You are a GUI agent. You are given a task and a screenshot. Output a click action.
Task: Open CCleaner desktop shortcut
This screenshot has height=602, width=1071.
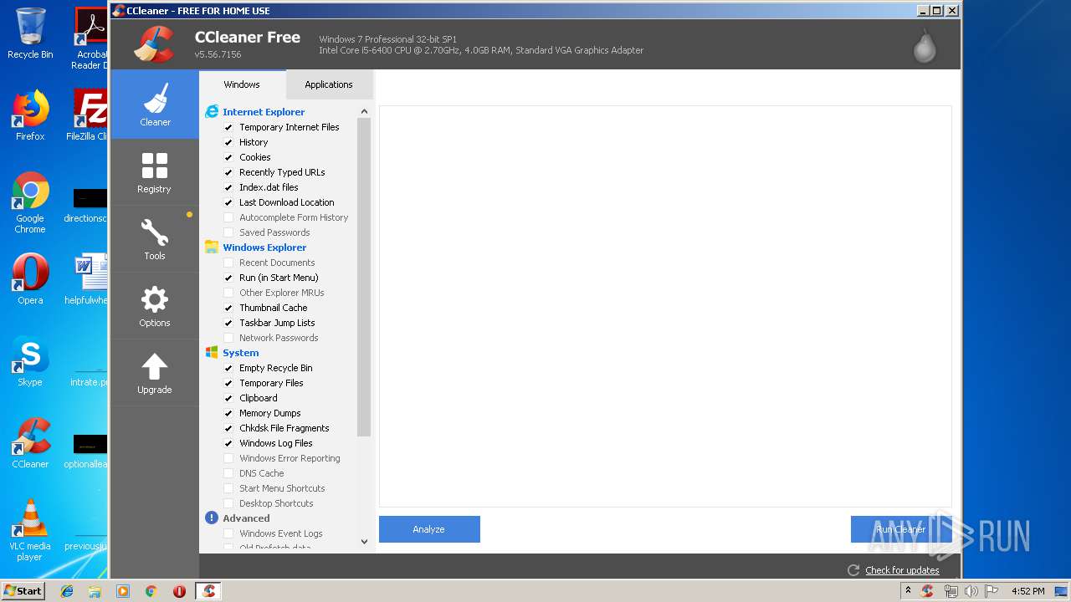(30, 443)
